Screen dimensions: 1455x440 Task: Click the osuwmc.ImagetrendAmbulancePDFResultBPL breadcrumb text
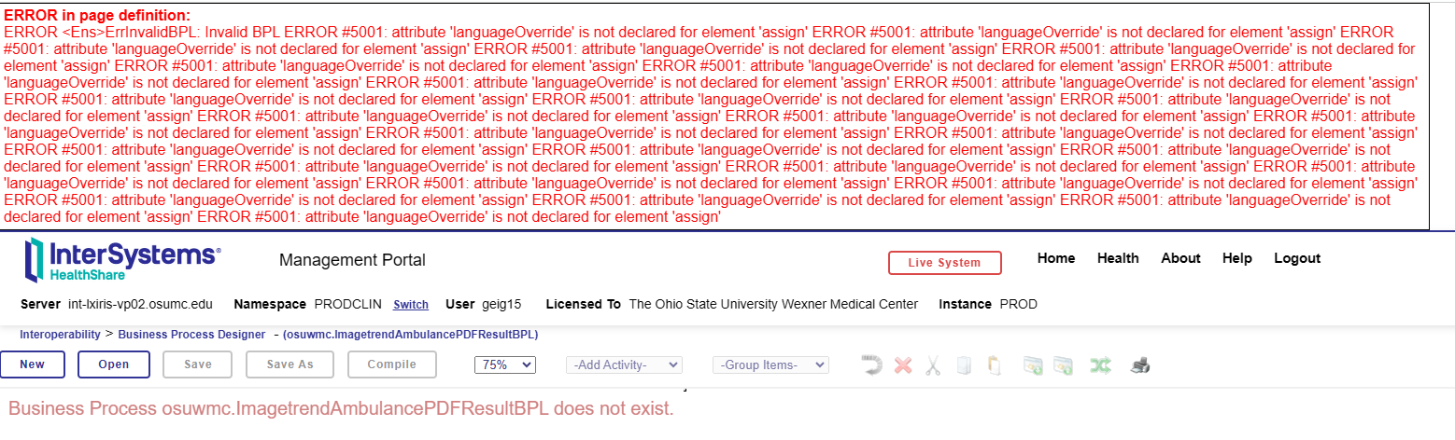pyautogui.click(x=410, y=335)
